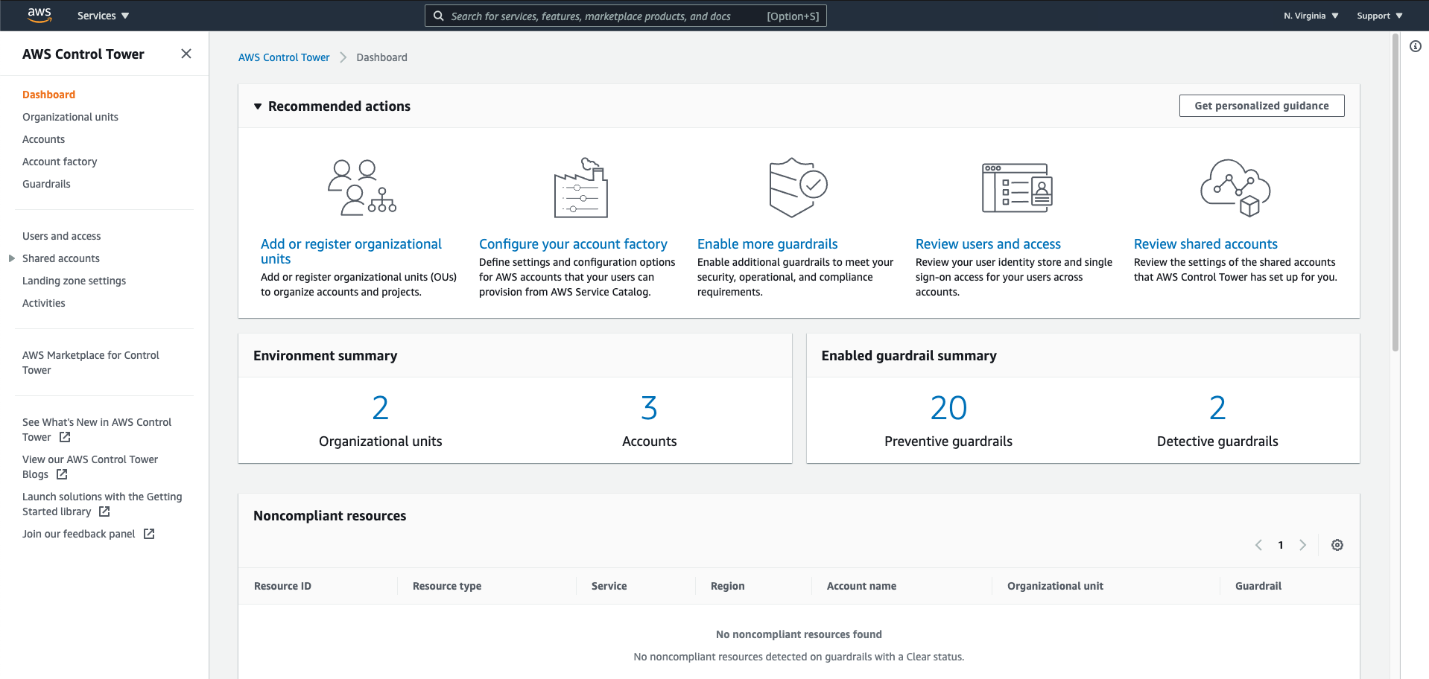Click AWS Control Tower breadcrumb link
This screenshot has width=1429, height=679.
[x=284, y=57]
